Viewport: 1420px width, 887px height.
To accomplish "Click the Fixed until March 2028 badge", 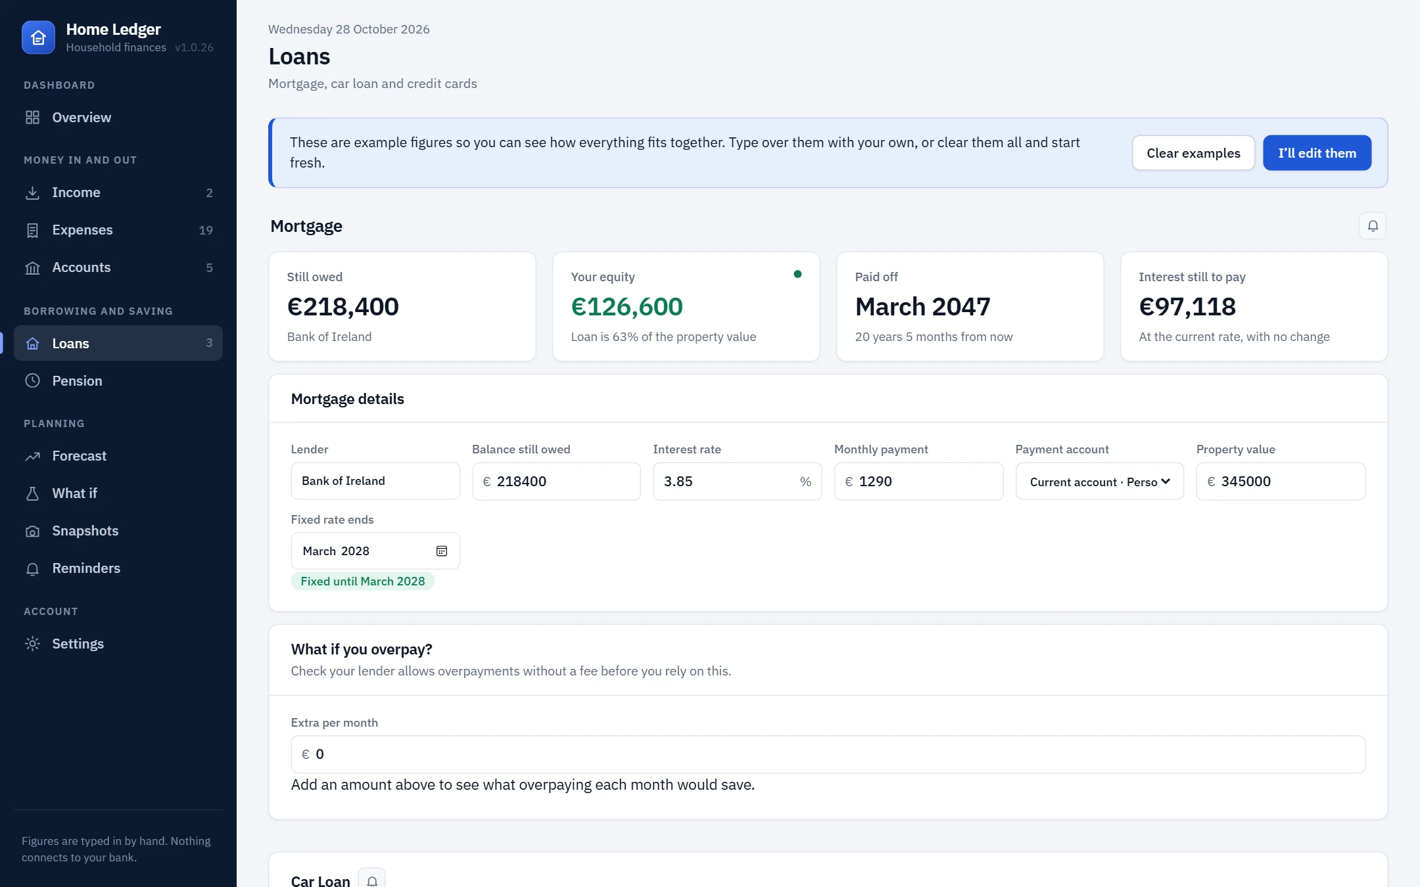I will (x=363, y=581).
